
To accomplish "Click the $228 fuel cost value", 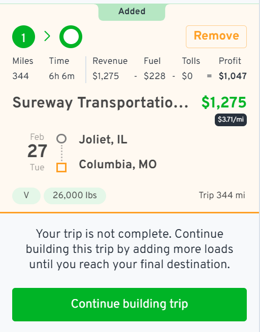I will point(154,76).
